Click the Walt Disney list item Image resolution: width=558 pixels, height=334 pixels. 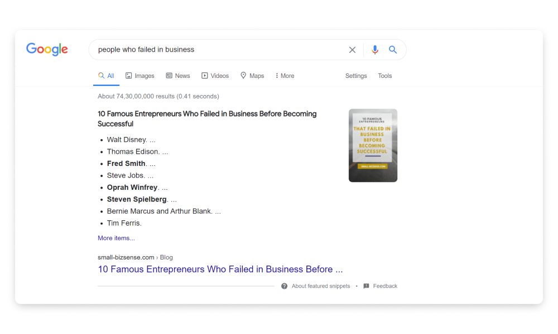point(131,140)
